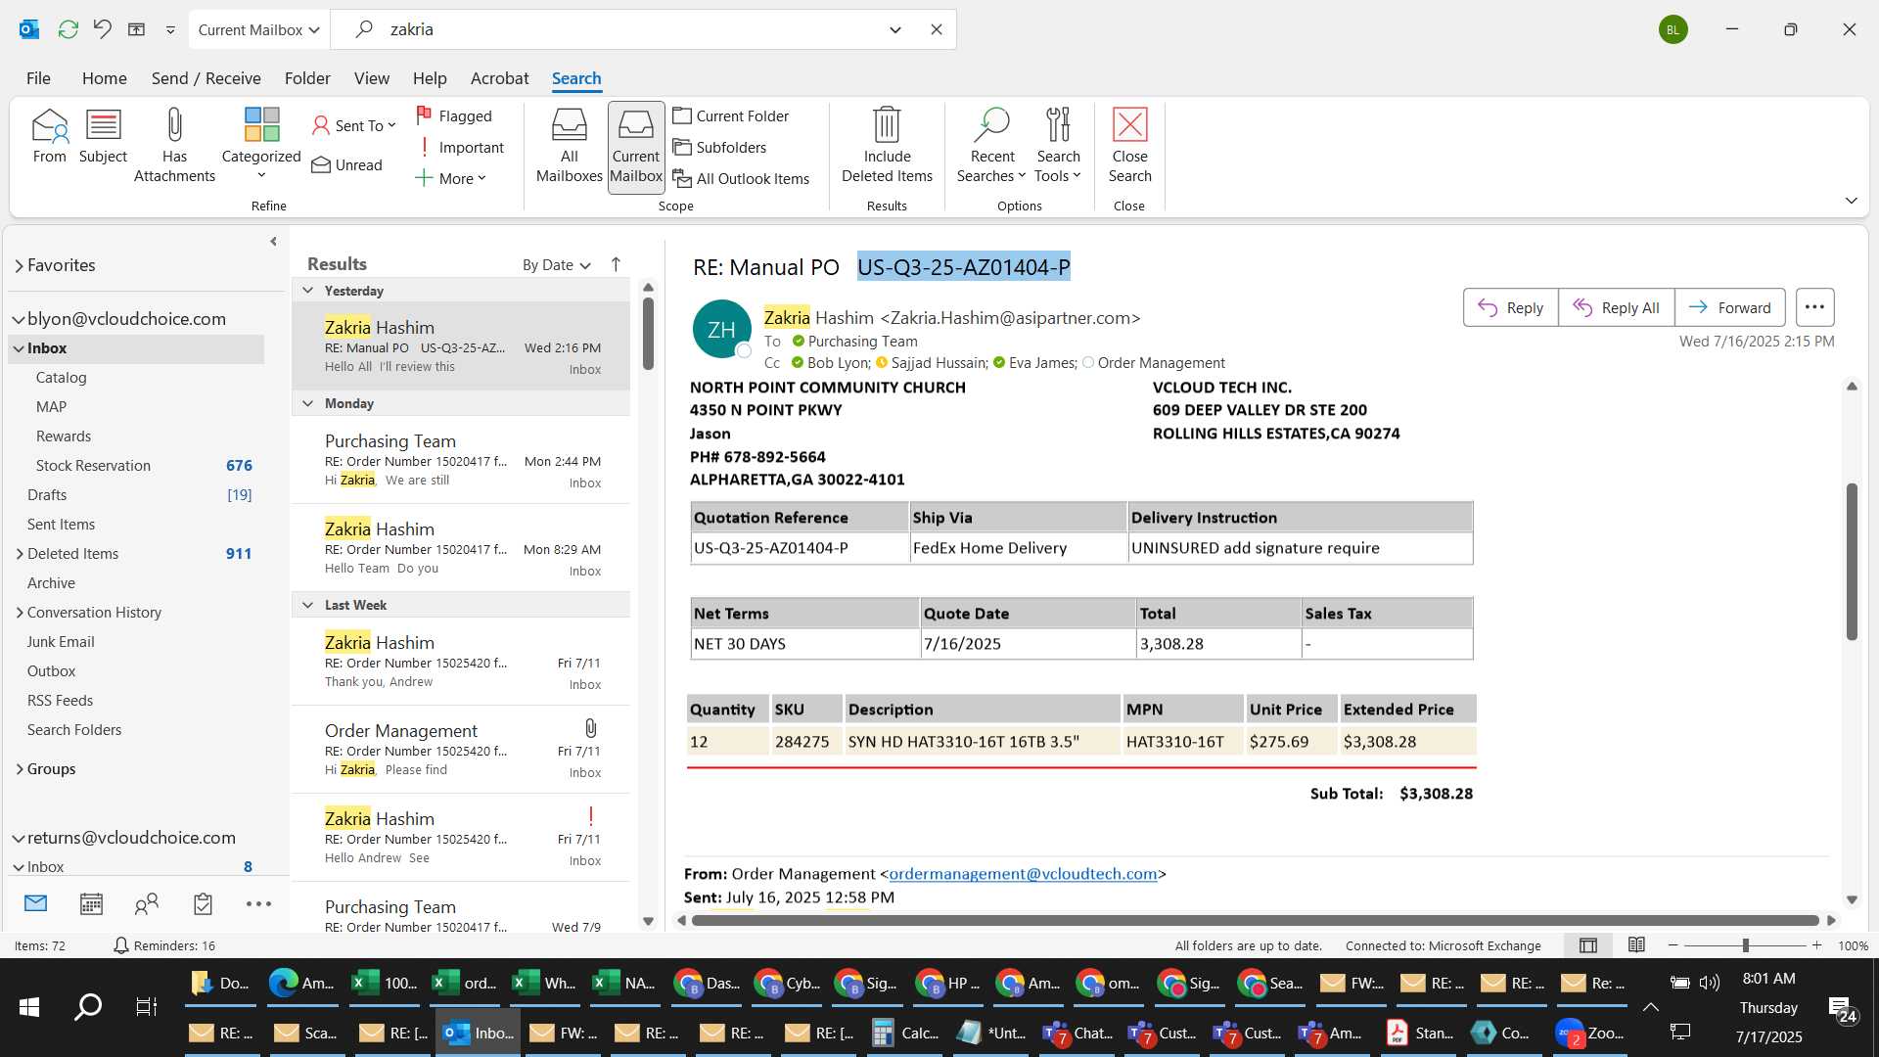Switch to the Mail view icon
This screenshot has width=1879, height=1057.
(35, 903)
